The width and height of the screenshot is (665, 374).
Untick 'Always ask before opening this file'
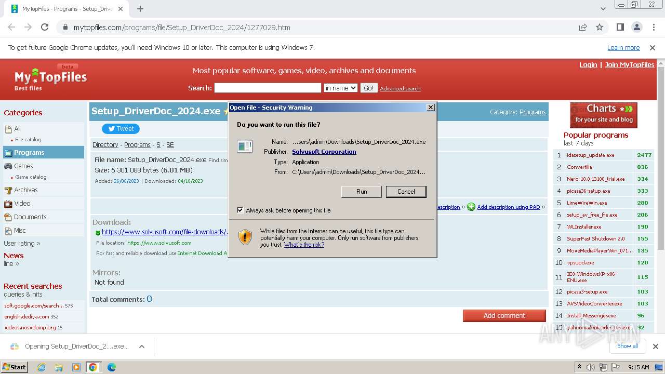pyautogui.click(x=240, y=210)
